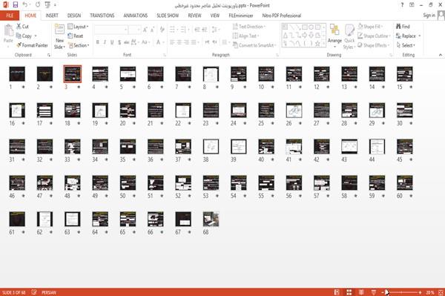Open Clipboard group dialog launcher
Image resolution: width=445 pixels, height=296 pixels.
click(49, 55)
